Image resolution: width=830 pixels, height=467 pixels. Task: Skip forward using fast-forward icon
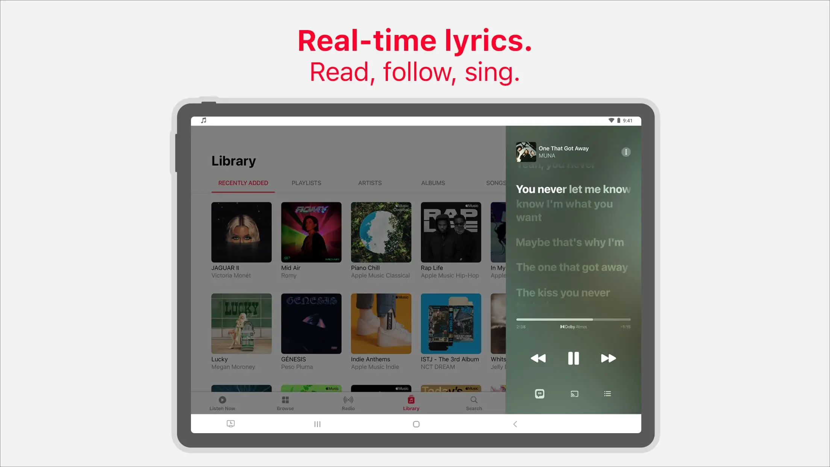(x=608, y=358)
